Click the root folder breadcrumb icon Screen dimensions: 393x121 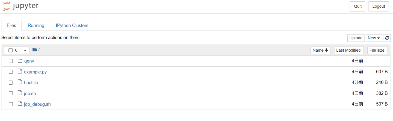(x=35, y=50)
